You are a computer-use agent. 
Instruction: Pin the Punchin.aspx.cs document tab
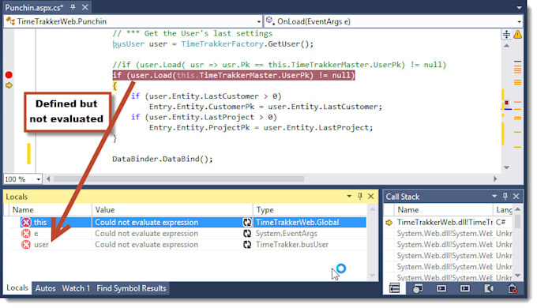[x=73, y=7]
